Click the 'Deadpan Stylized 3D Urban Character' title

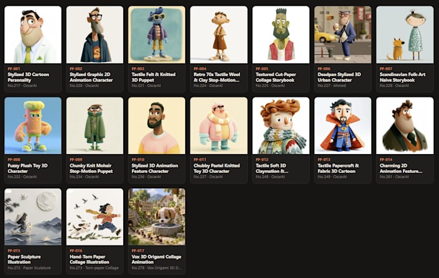click(339, 77)
